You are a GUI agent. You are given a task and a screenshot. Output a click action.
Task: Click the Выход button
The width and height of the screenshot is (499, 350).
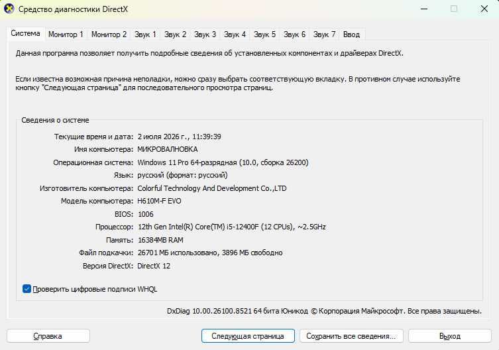pos(450,336)
